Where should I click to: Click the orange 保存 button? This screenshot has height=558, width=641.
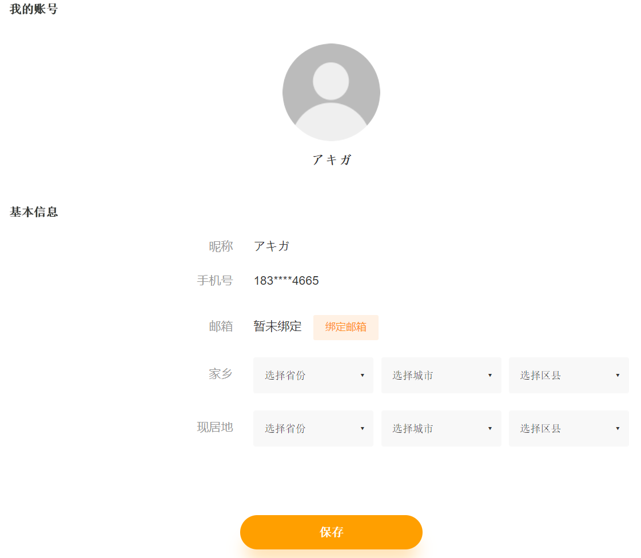[331, 532]
